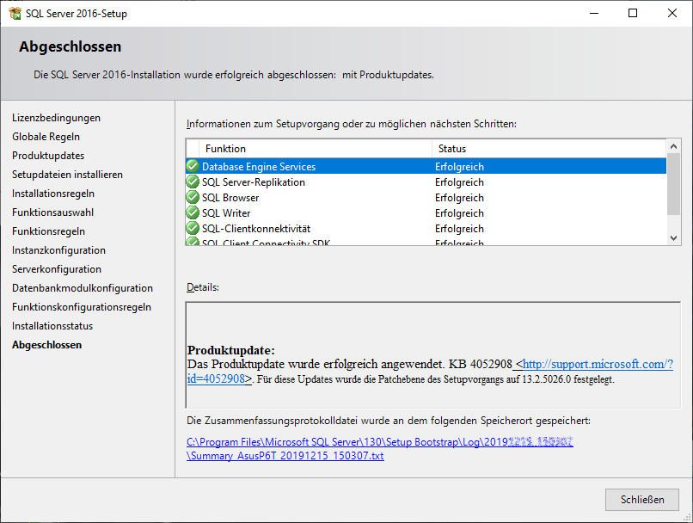This screenshot has width=693, height=523.
Task: Click green checkmark beside SQL-Clientkonnektivität
Action: point(193,229)
